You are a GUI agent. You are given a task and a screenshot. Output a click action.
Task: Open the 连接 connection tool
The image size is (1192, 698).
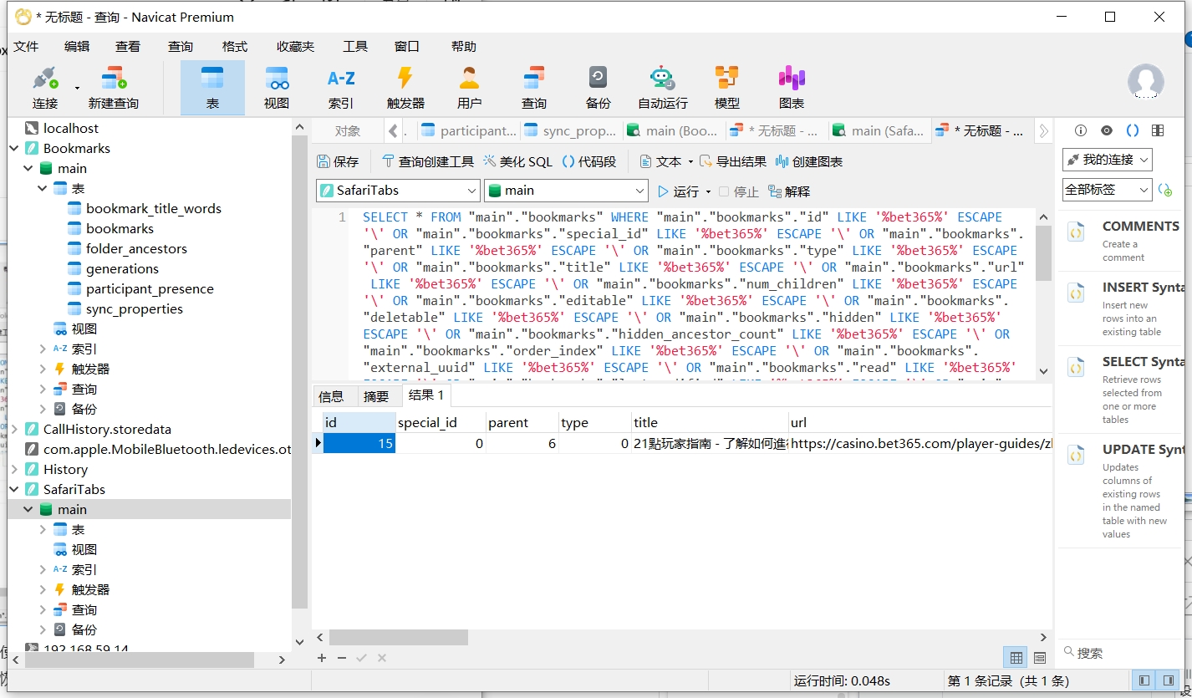point(45,88)
